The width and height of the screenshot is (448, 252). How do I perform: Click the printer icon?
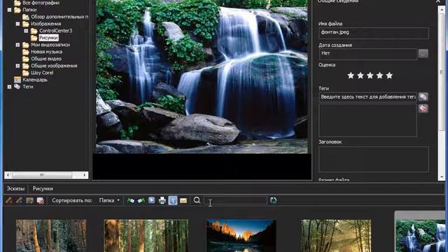click(x=162, y=201)
